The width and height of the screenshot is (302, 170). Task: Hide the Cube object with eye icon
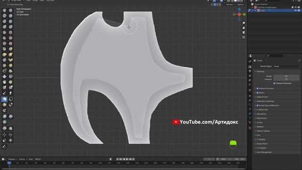click(295, 10)
